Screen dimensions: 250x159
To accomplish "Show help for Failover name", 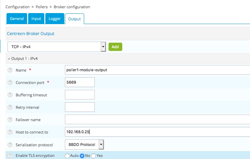I will [x=10, y=120].
